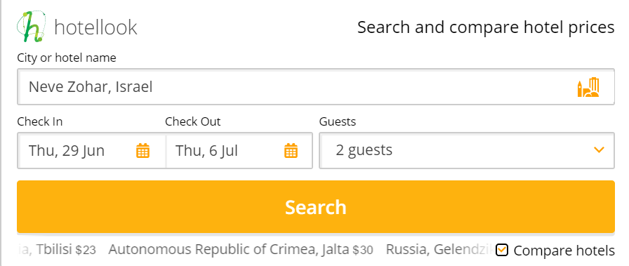Select the Thu, 29 Jun check-in date field
629x266 pixels.
click(91, 150)
